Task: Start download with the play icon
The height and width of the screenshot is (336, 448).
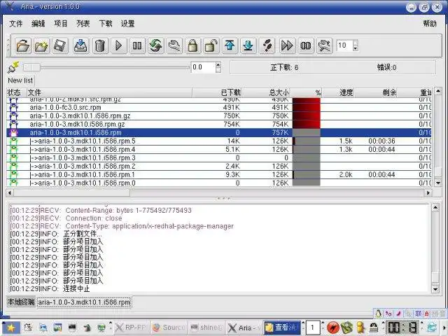Action: (118, 45)
